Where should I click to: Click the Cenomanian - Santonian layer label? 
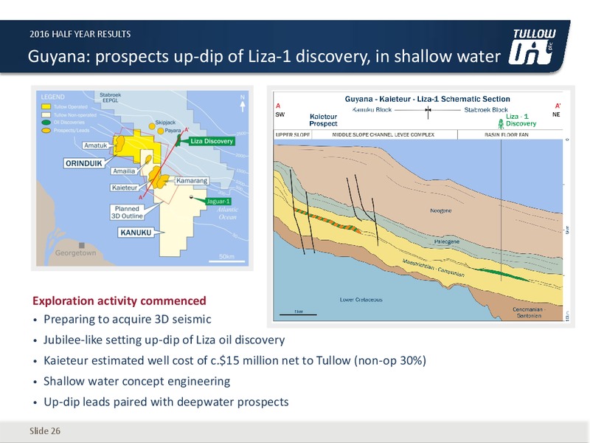(529, 312)
